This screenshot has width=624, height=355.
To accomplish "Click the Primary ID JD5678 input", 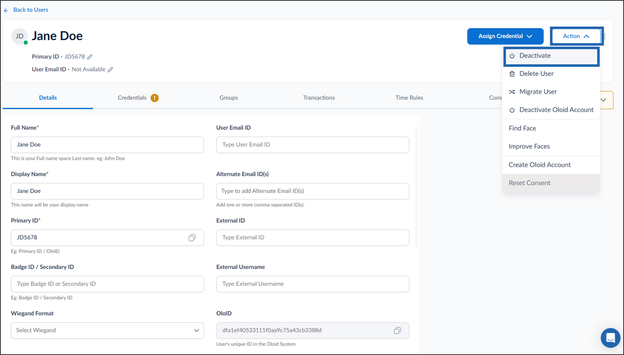I will [x=107, y=238].
